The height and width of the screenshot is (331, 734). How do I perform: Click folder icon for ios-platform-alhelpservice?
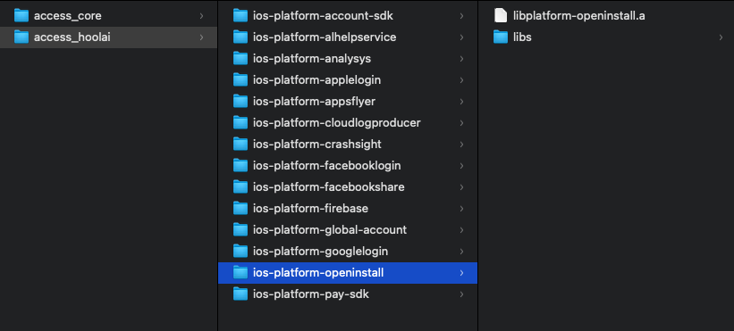(x=240, y=37)
